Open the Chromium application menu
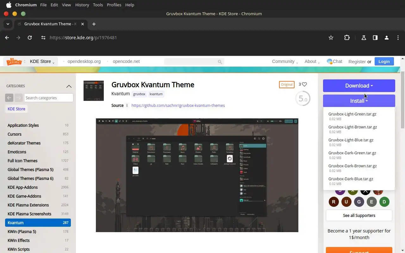405x253 pixels. coord(26,5)
